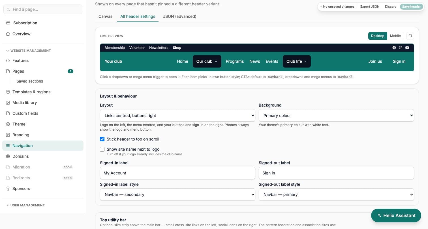Click Events in the header preview
Image resolution: width=428 pixels, height=229 pixels.
coord(272,61)
